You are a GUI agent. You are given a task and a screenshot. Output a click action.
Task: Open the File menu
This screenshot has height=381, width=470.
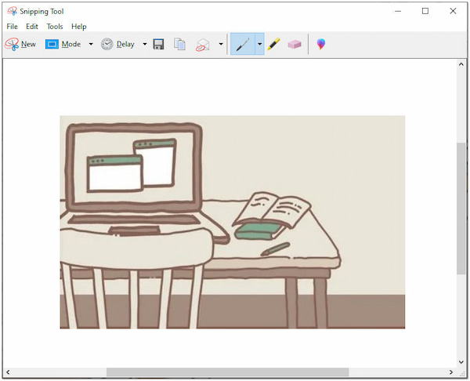pos(12,27)
